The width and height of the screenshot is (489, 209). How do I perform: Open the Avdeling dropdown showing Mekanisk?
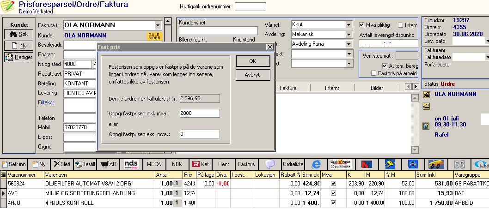[x=348, y=34]
